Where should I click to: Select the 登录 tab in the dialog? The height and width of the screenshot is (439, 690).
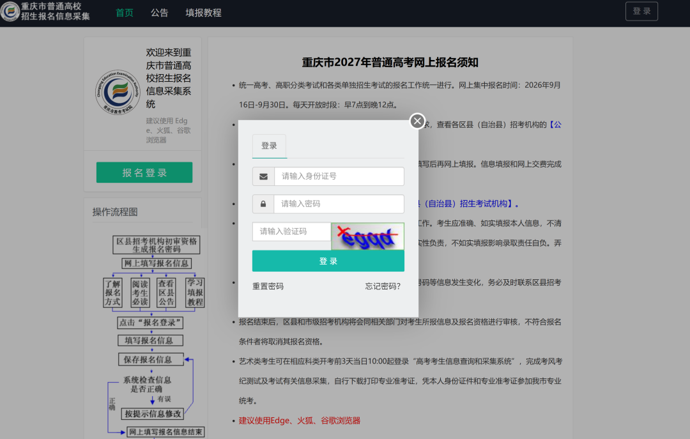coord(270,146)
